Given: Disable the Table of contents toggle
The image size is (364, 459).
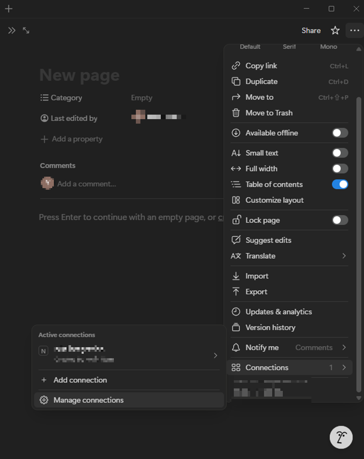Looking at the screenshot, I should [340, 184].
